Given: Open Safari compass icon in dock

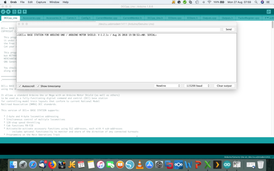Looking at the screenshot, I should click(33, 165).
